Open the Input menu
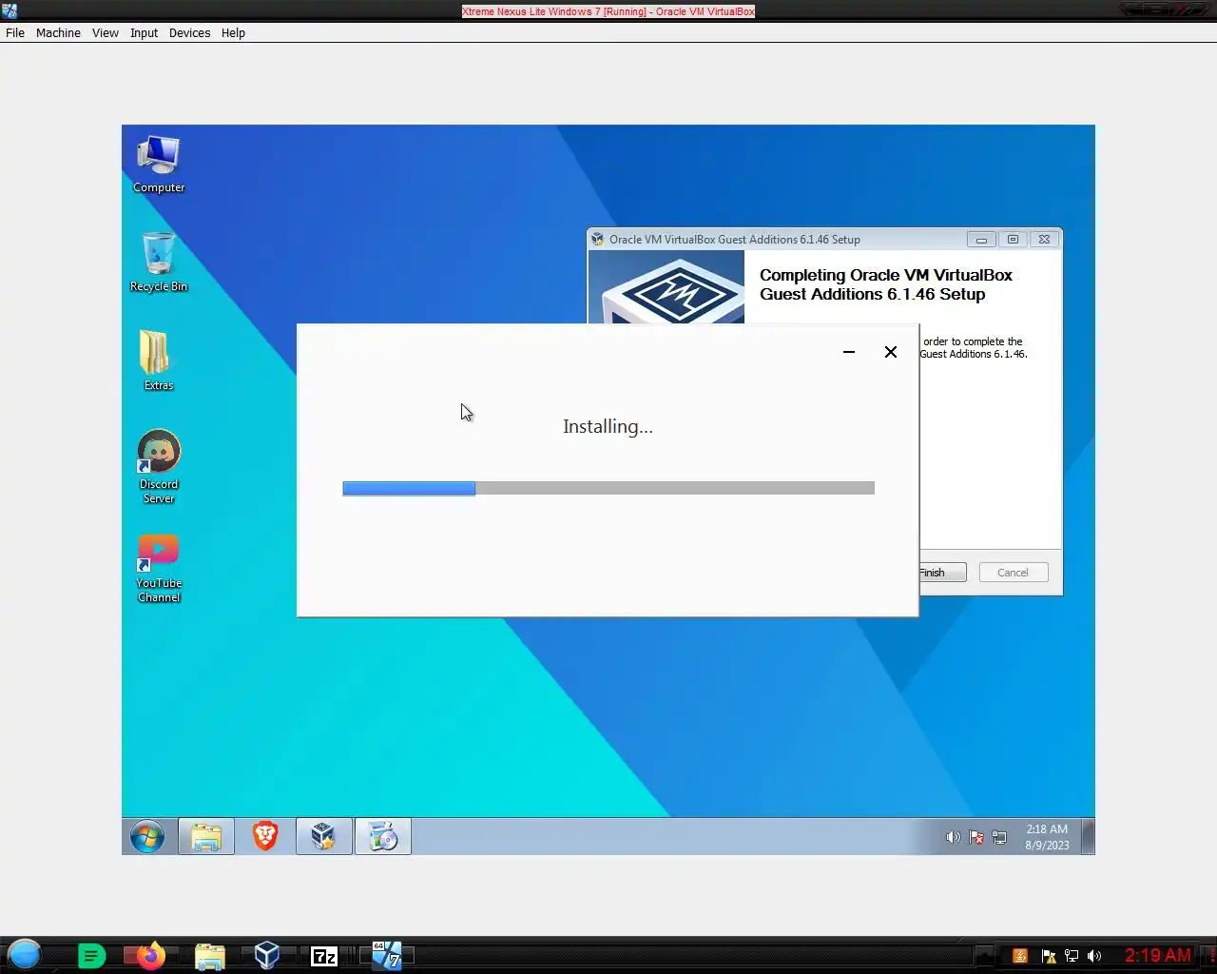 click(145, 32)
